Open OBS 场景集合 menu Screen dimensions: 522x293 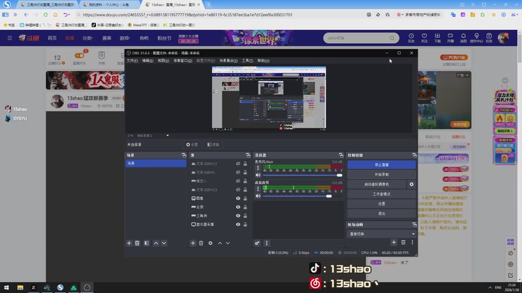tap(228, 61)
